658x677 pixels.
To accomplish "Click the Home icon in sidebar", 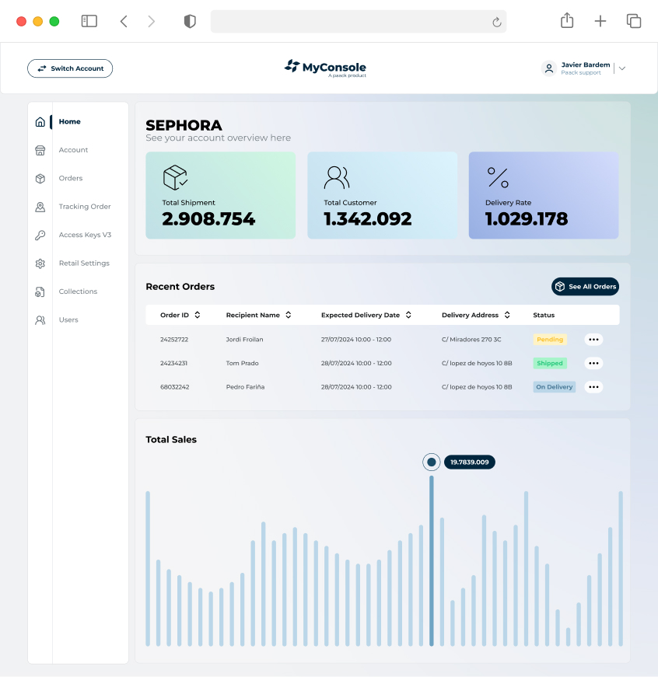I will 40,122.
